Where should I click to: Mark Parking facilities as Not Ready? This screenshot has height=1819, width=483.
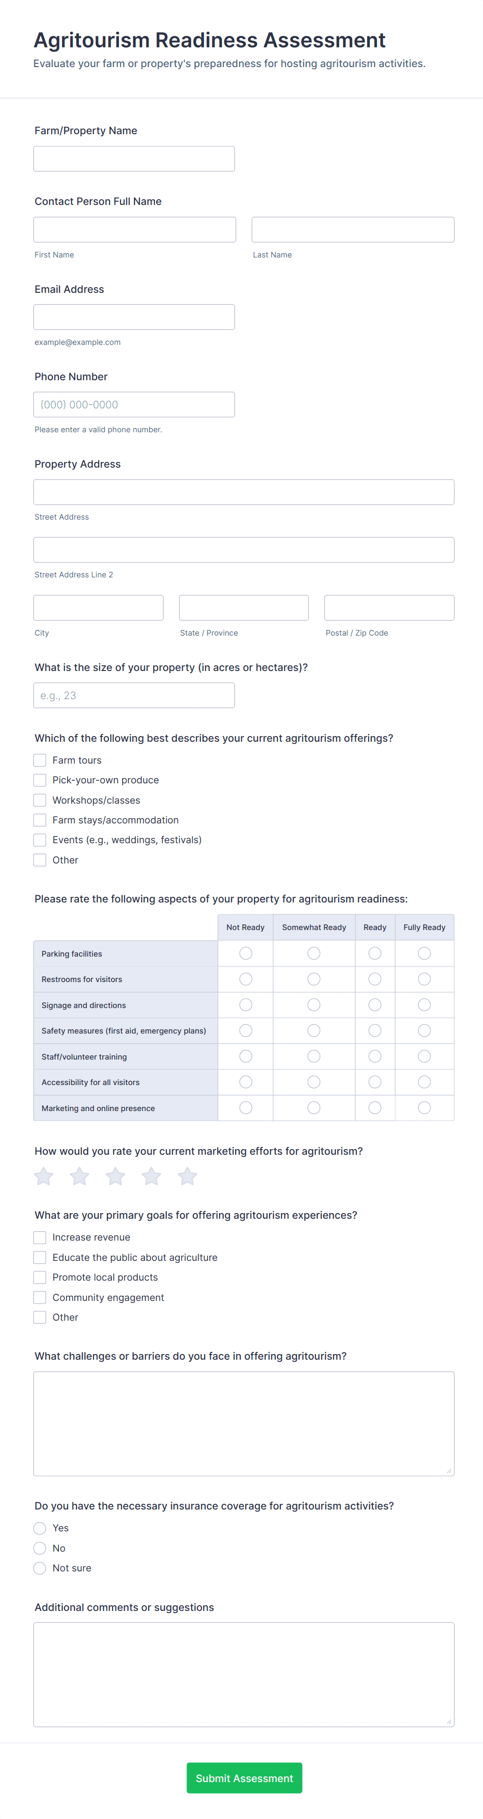tap(245, 954)
